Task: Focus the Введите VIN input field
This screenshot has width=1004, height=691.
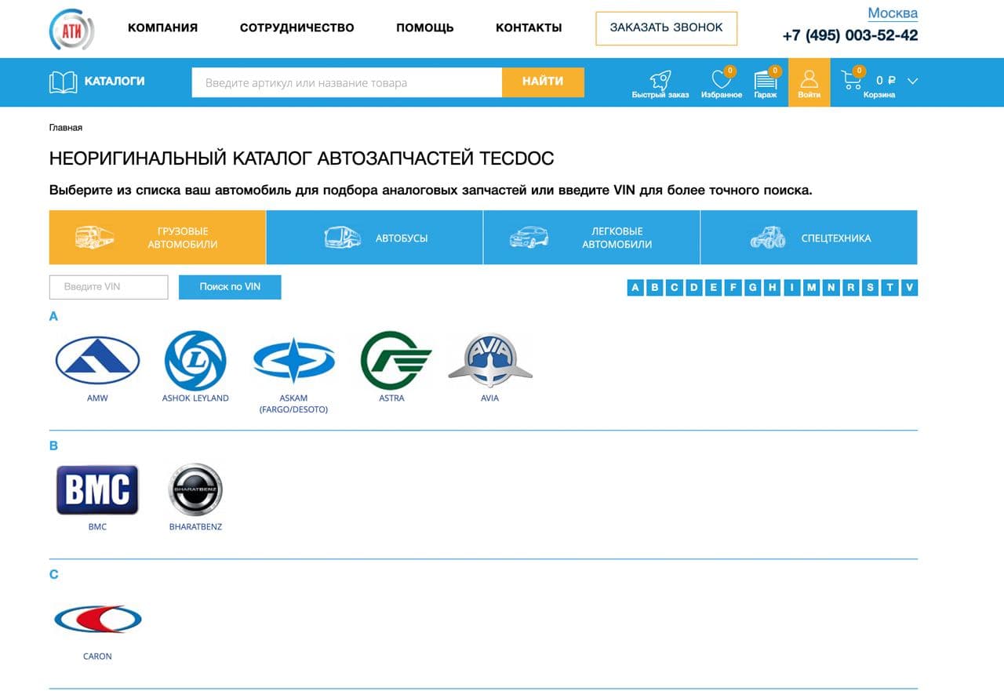Action: coord(109,287)
